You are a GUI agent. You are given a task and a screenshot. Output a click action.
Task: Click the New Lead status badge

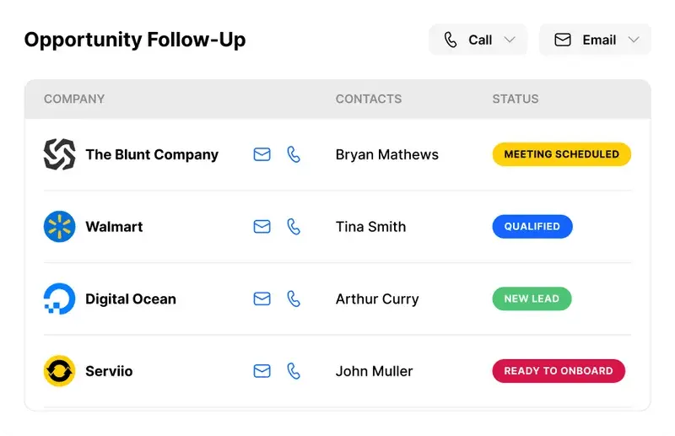pyautogui.click(x=532, y=299)
